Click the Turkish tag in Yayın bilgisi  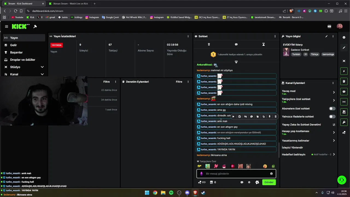click(296, 54)
